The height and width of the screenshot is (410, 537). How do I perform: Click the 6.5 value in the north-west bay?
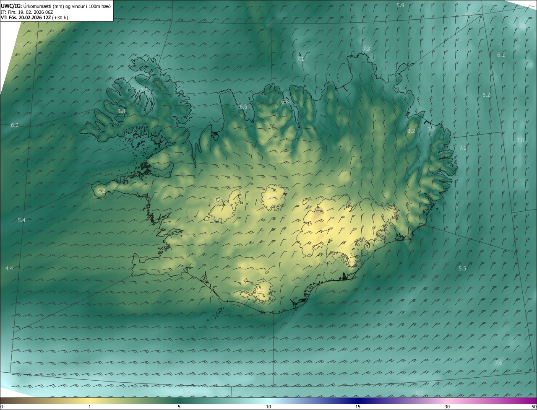[243, 107]
